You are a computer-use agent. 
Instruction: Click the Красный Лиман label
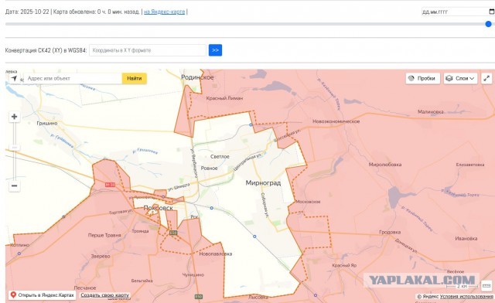224,98
